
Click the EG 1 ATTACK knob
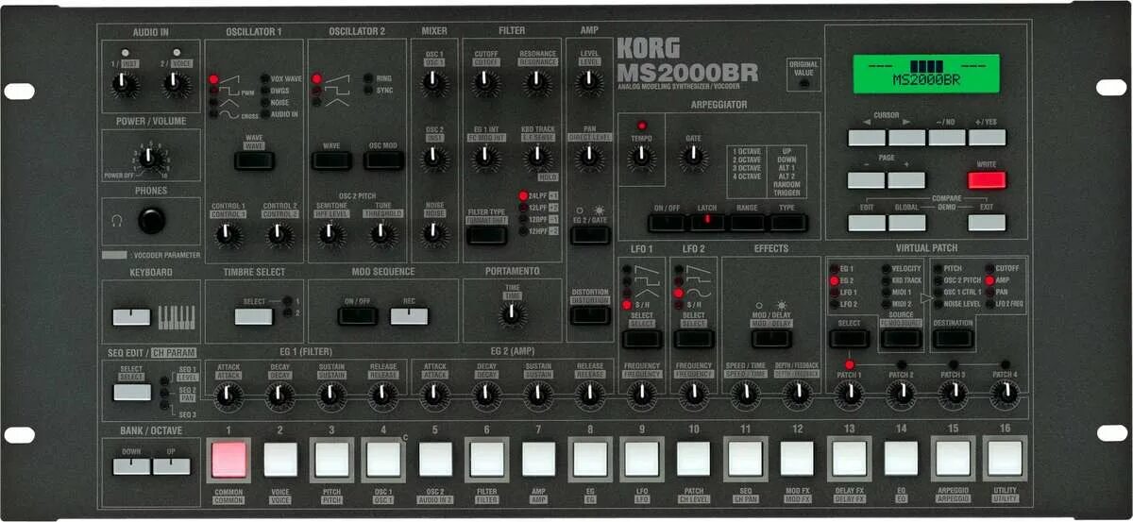point(228,396)
